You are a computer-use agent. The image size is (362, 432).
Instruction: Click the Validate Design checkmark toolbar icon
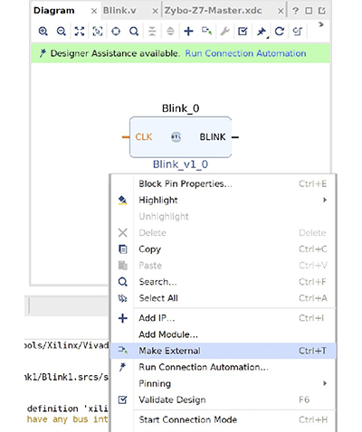coord(243,31)
